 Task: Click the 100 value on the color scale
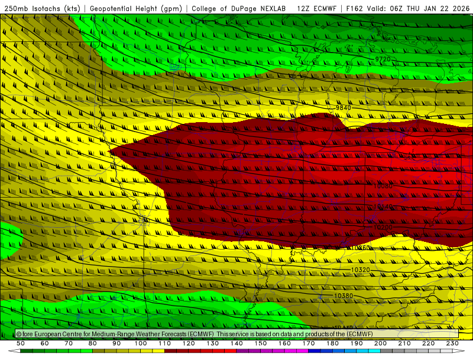[x=141, y=343]
